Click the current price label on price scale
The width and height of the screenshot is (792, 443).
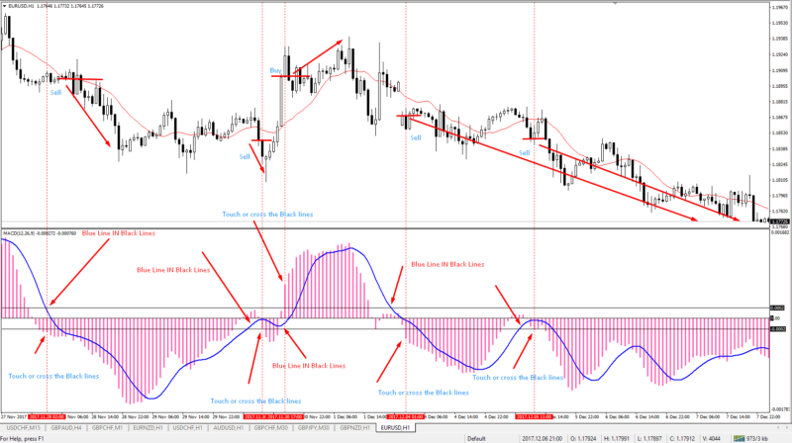click(780, 221)
